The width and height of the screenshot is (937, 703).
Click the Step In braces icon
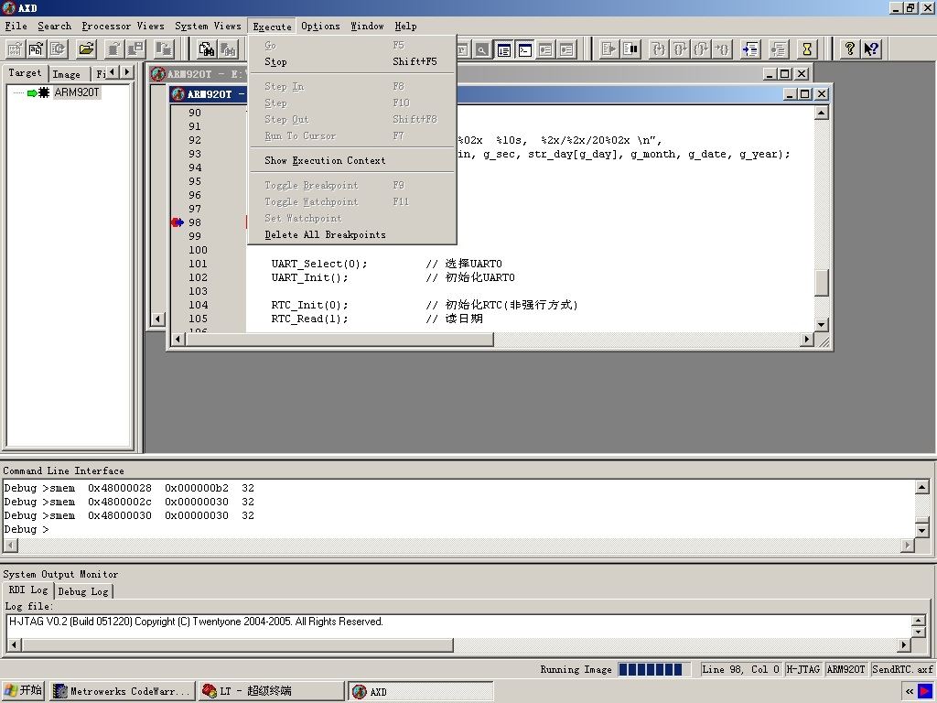(x=659, y=49)
